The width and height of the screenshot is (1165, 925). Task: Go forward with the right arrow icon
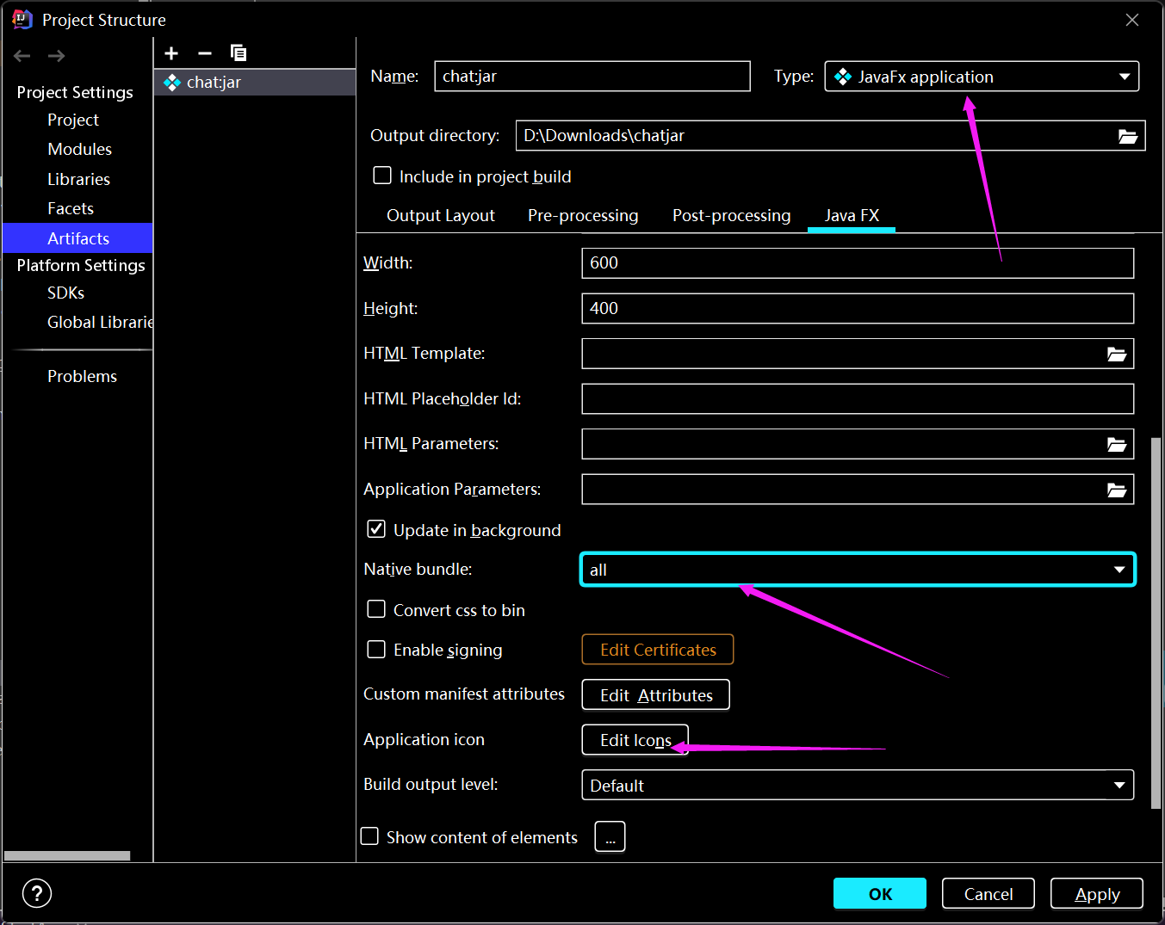click(x=57, y=56)
